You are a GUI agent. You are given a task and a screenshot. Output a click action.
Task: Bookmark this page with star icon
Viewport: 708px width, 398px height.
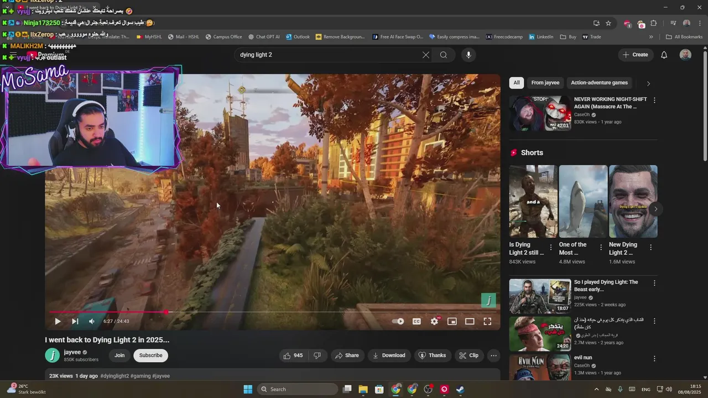(608, 23)
